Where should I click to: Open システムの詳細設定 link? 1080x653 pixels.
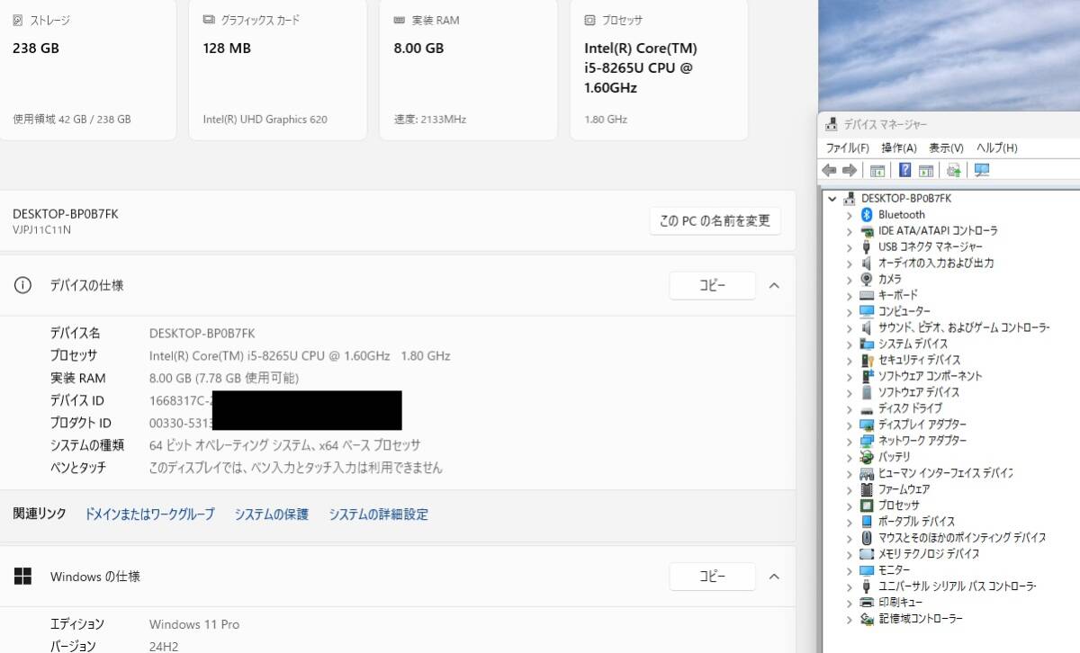(379, 514)
